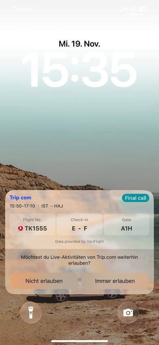Viewport: 159px width, 345px height.
Task: Choose Immer erlauben for Live Activities
Action: tap(115, 281)
